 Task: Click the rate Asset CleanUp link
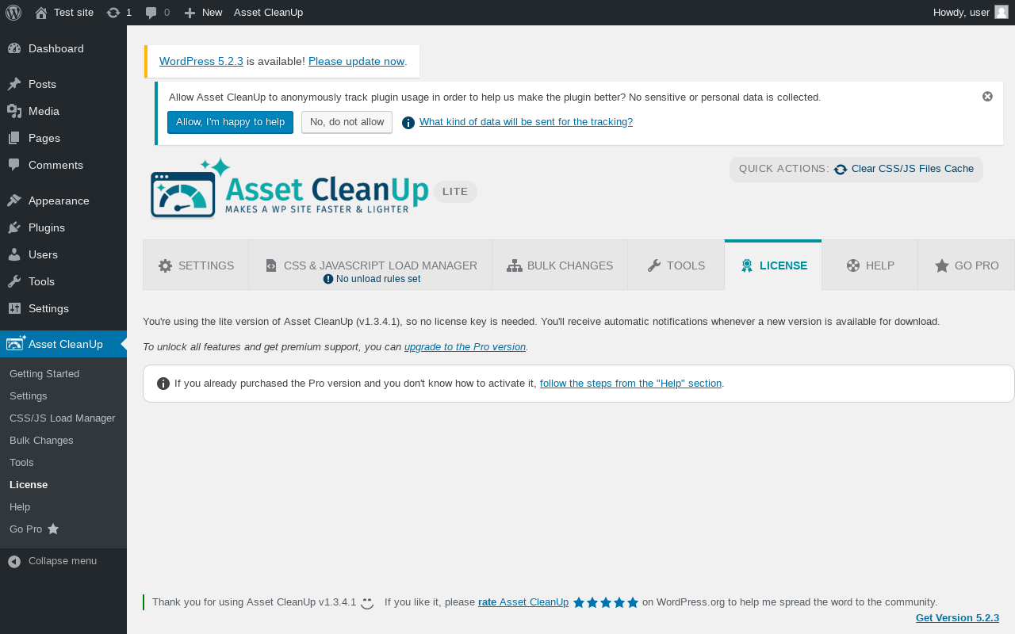(523, 602)
